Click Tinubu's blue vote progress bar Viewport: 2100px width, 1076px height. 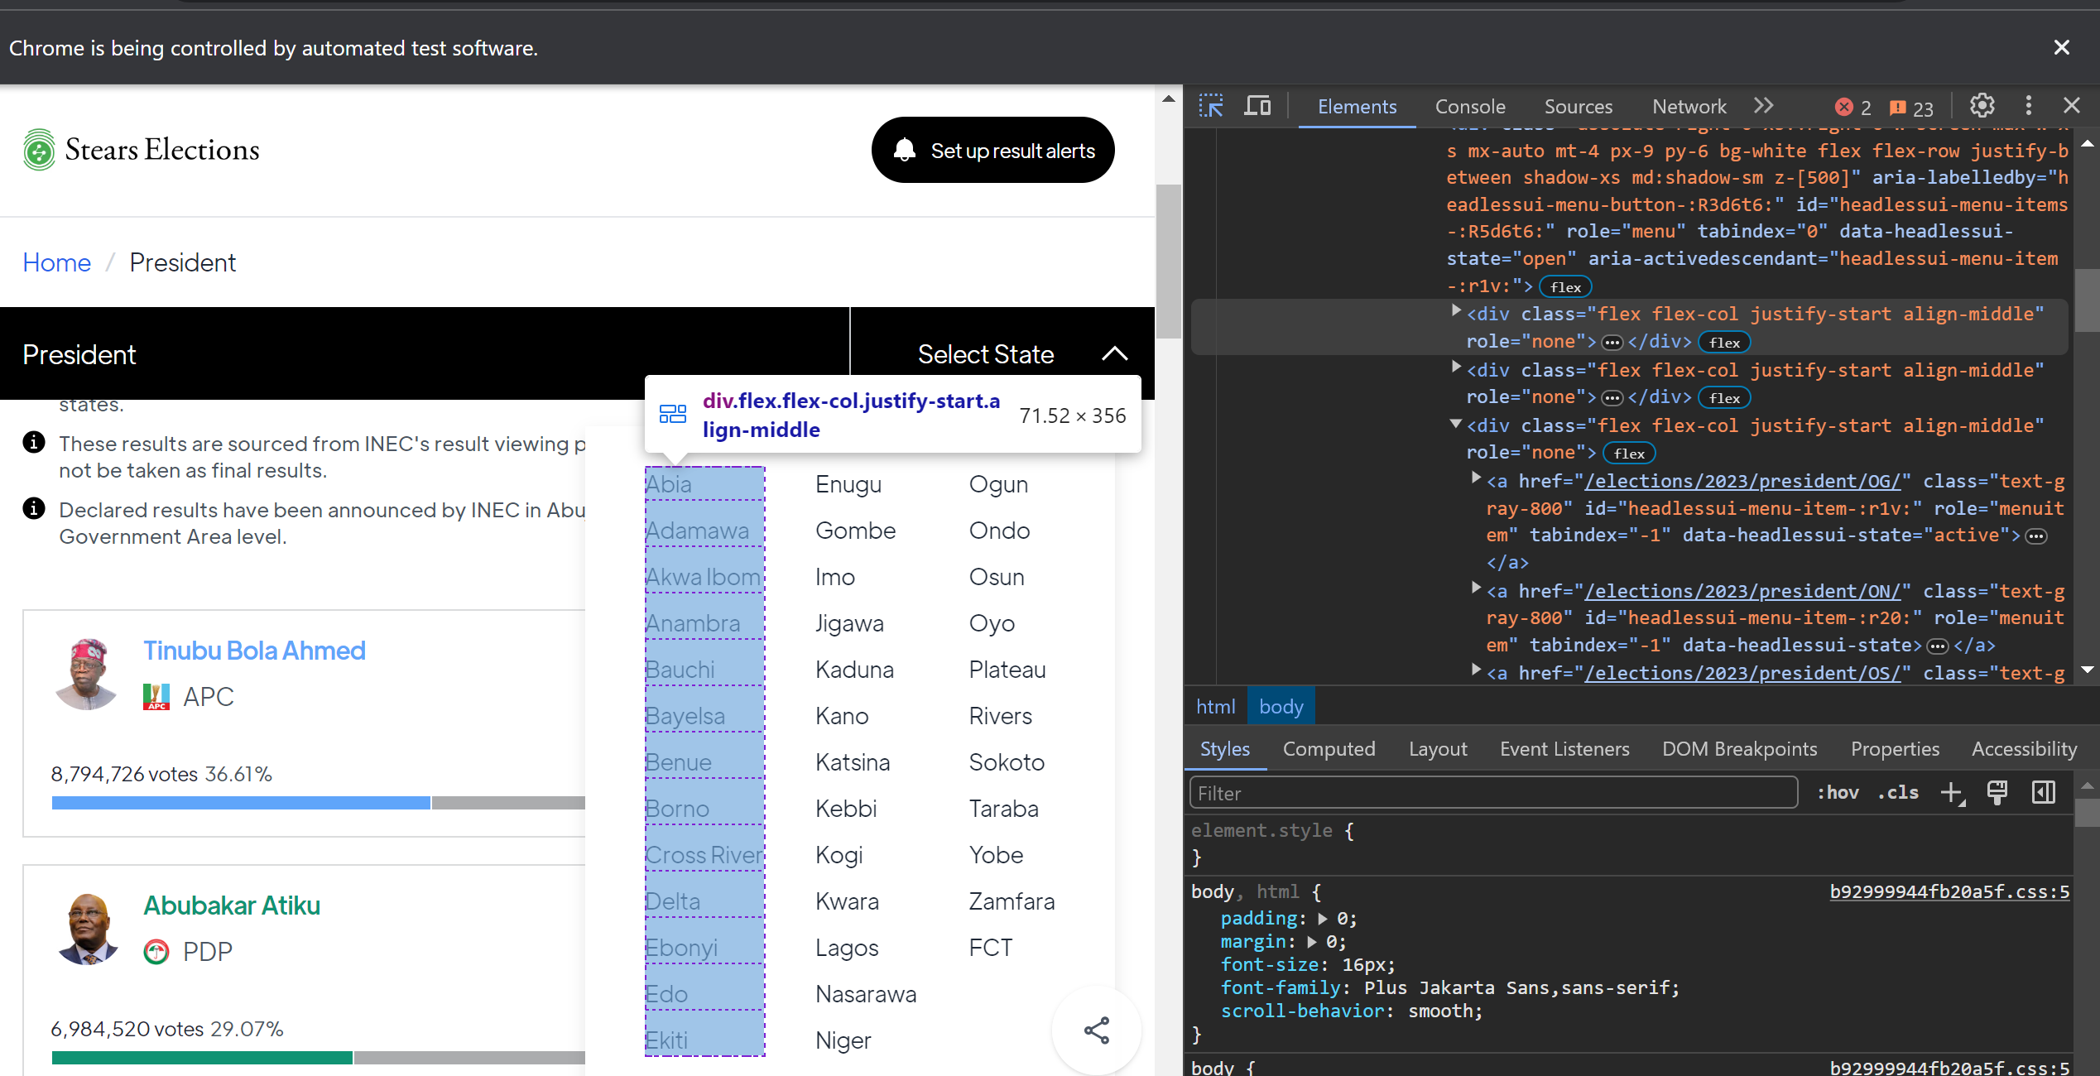coord(240,803)
